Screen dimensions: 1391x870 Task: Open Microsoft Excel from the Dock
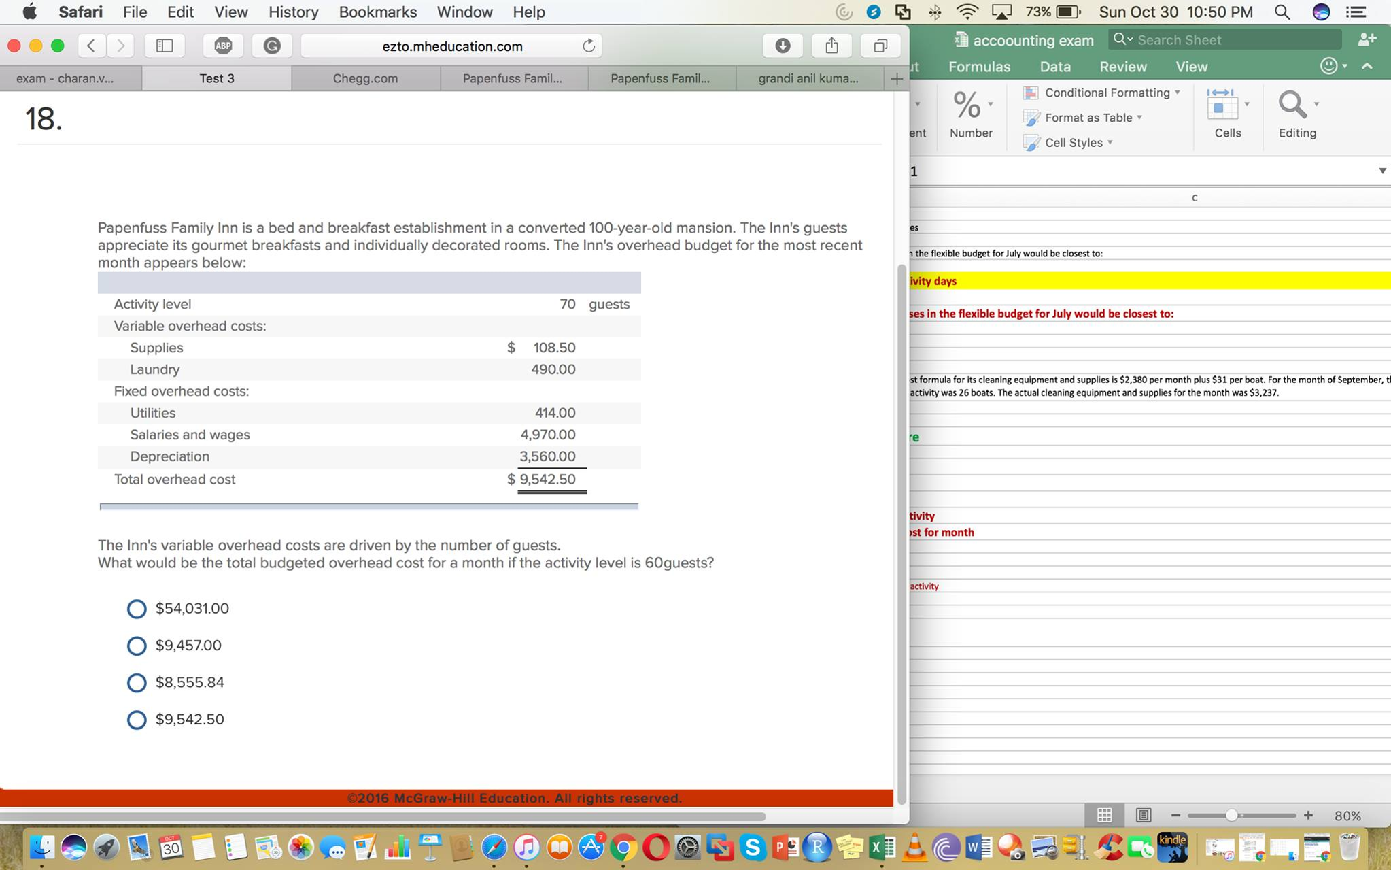coord(882,848)
